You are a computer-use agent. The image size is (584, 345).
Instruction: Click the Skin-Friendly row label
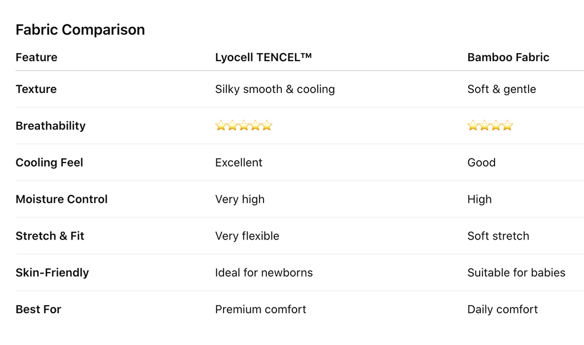(x=52, y=273)
